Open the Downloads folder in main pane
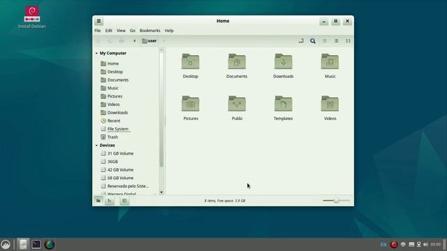 tap(283, 66)
